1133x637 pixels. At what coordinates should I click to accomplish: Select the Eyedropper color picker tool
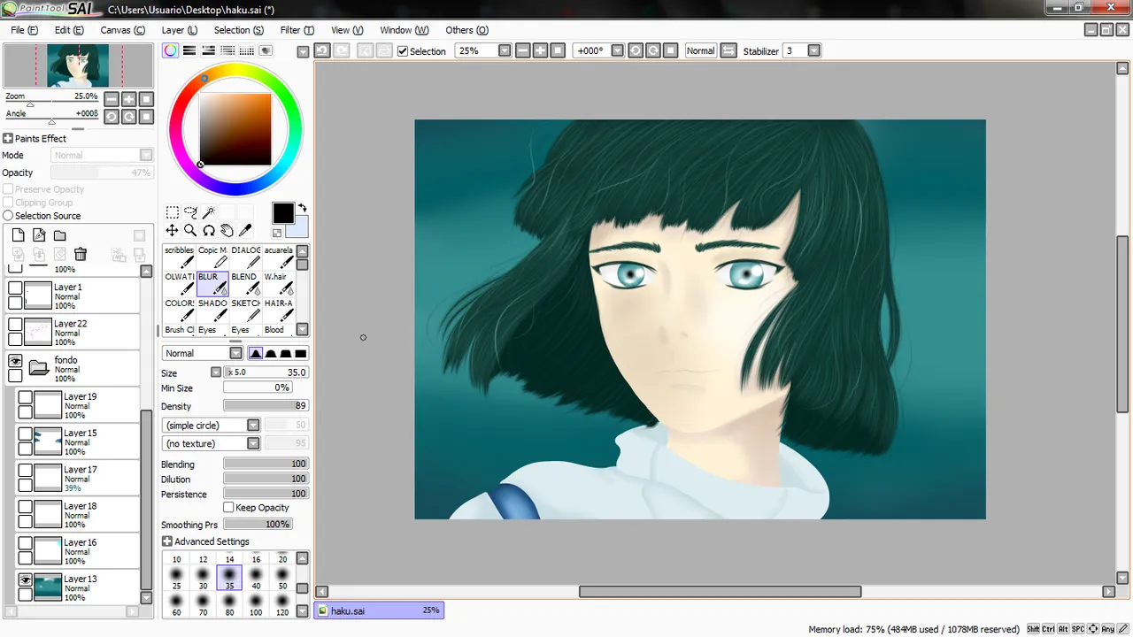[x=245, y=230]
